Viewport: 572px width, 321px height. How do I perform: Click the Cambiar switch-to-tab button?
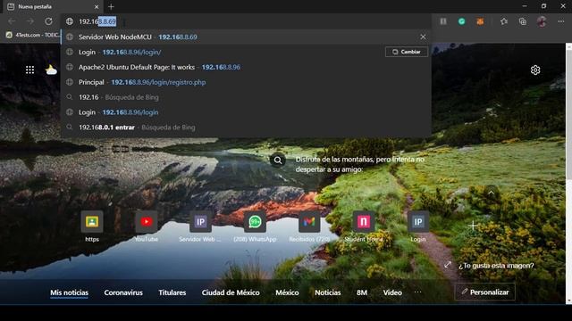click(407, 52)
